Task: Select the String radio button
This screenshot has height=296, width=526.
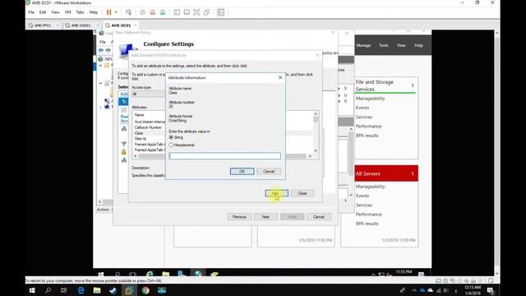Action: tap(171, 137)
